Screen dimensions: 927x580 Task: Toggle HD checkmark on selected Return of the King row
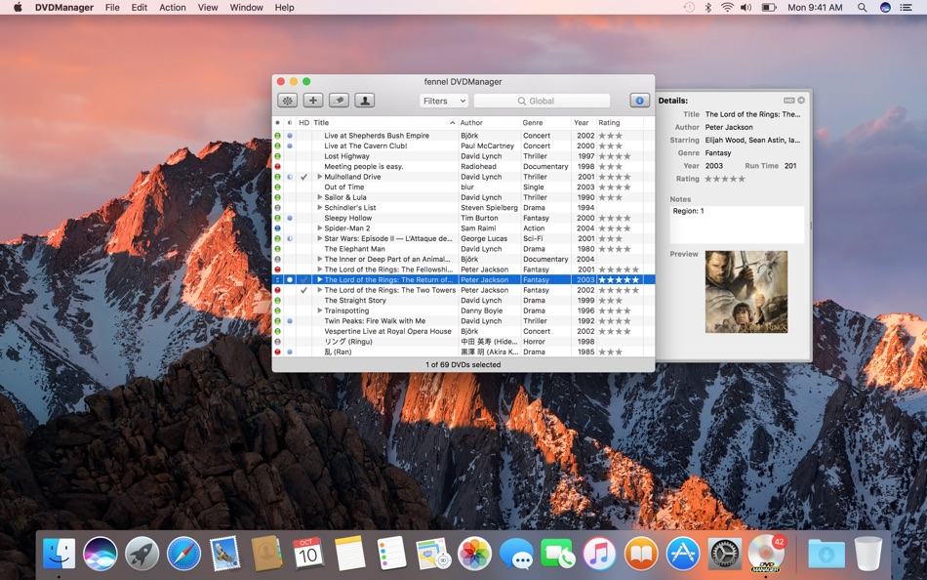303,280
